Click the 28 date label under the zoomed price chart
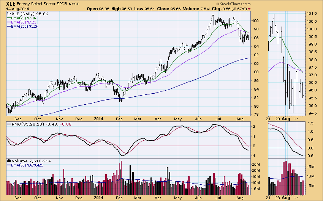323x201 pixels. click(x=278, y=119)
